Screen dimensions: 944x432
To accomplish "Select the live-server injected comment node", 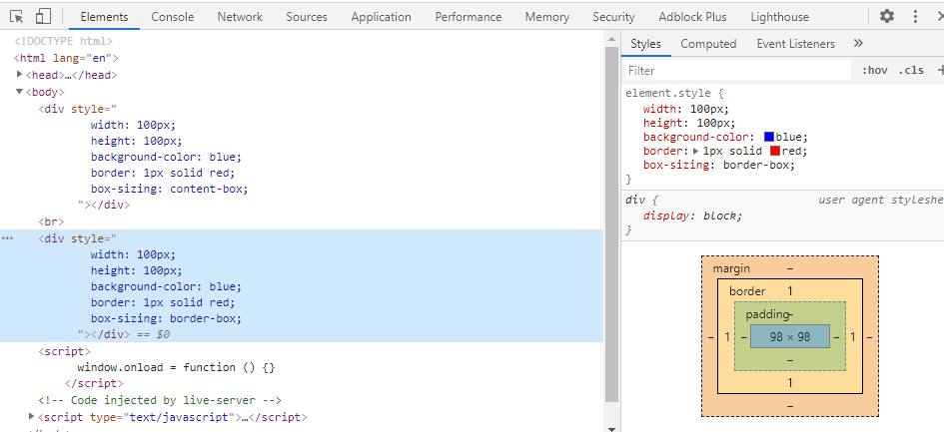I will (x=160, y=400).
